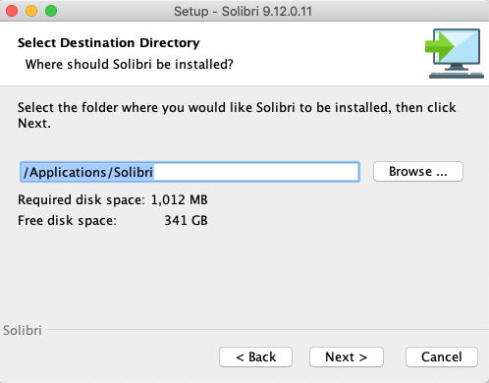This screenshot has width=489, height=383.
Task: Minimize the setup window with yellow button
Action: coord(31,11)
